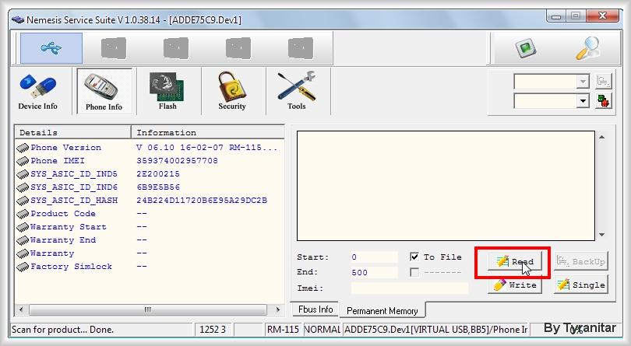Click the large empty output text area
The image size is (631, 346).
click(446, 186)
